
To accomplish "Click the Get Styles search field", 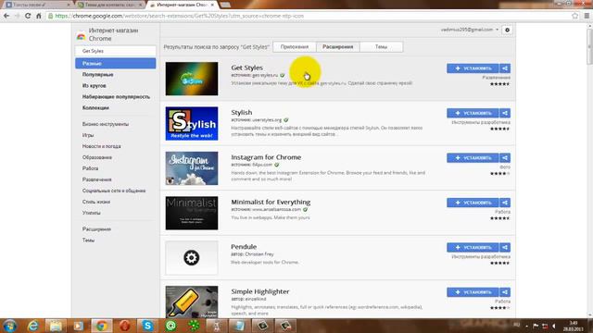I will (115, 51).
